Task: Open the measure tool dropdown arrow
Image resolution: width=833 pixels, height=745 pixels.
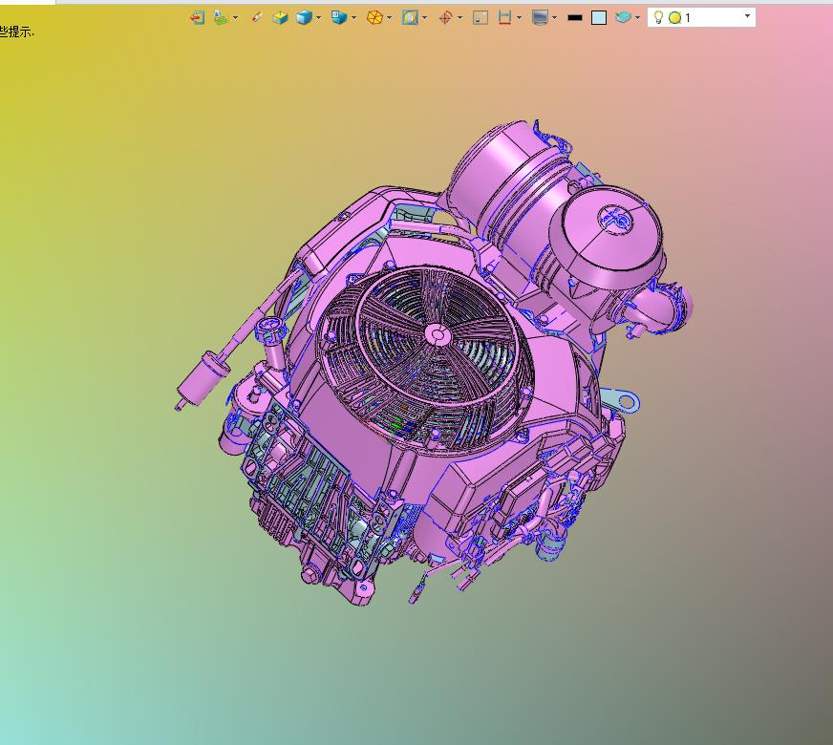Action: tap(519, 18)
